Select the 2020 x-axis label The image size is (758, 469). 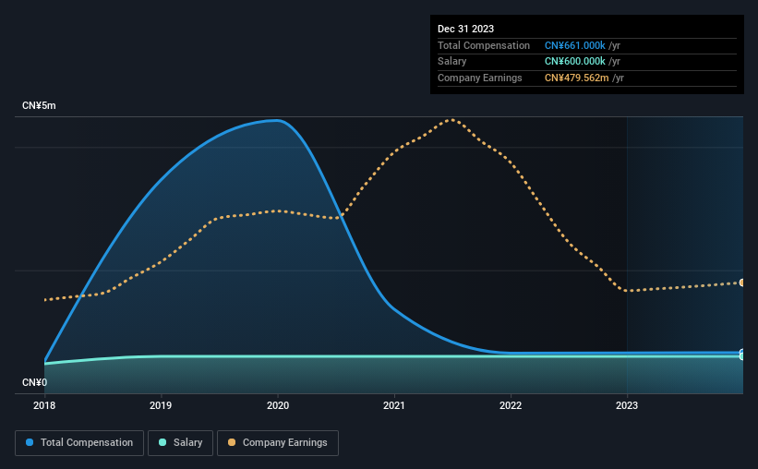click(278, 405)
